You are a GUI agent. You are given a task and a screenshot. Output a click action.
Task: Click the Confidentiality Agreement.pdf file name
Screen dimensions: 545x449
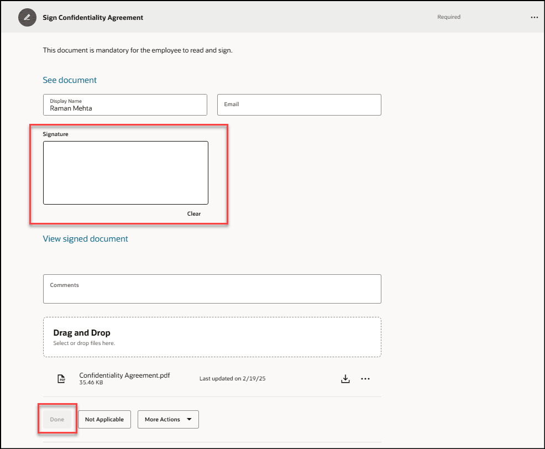point(124,375)
